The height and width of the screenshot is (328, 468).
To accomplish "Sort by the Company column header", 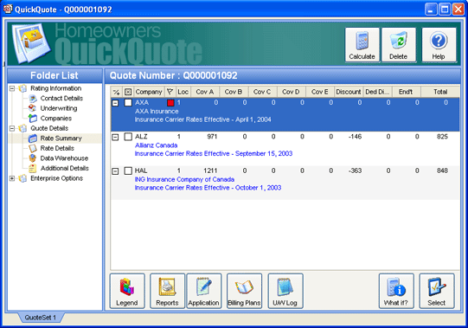I will (x=149, y=92).
